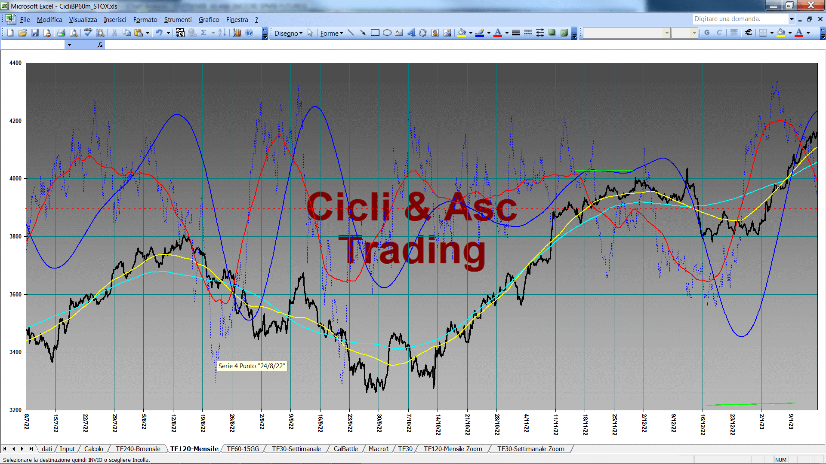826x464 pixels.
Task: Click the insert function fx button
Action: tap(100, 45)
